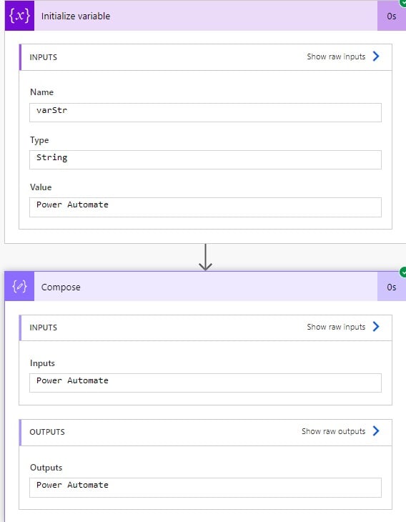Click Show raw inputs in Initialize variable
406x522 pixels.
[336, 56]
